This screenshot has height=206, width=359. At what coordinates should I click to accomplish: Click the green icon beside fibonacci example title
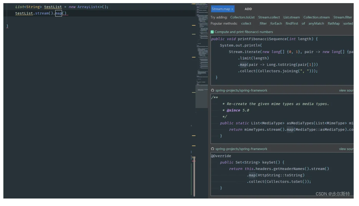pos(212,32)
